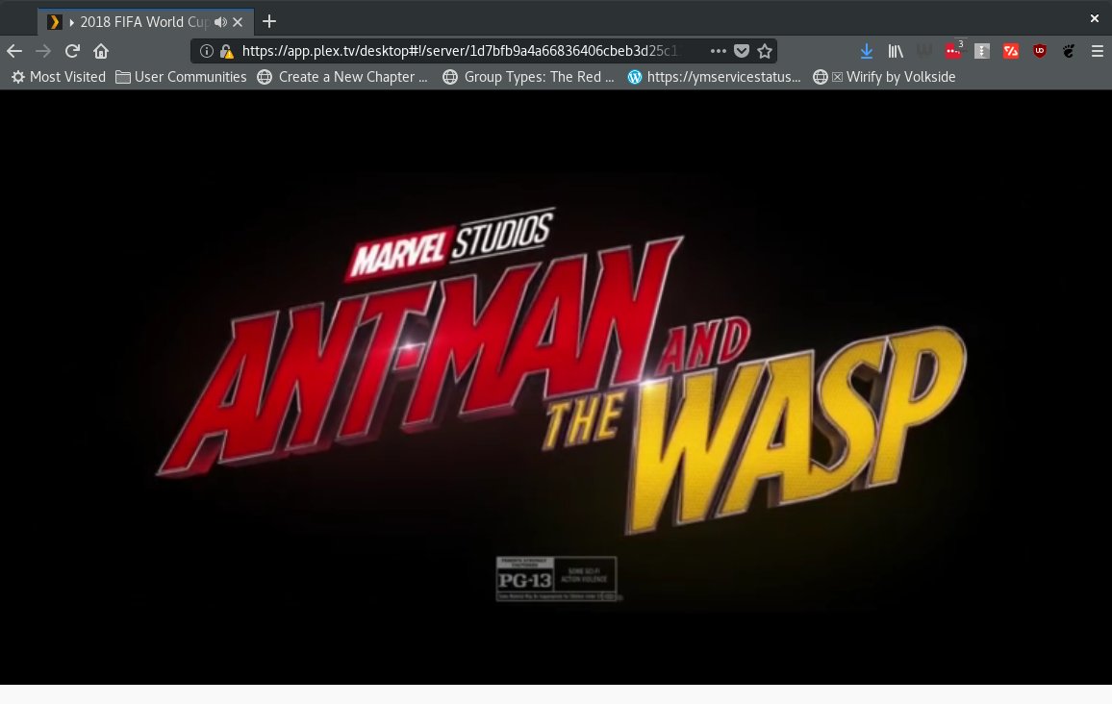
Task: Open the Firefox hamburger menu
Action: coord(1098,51)
